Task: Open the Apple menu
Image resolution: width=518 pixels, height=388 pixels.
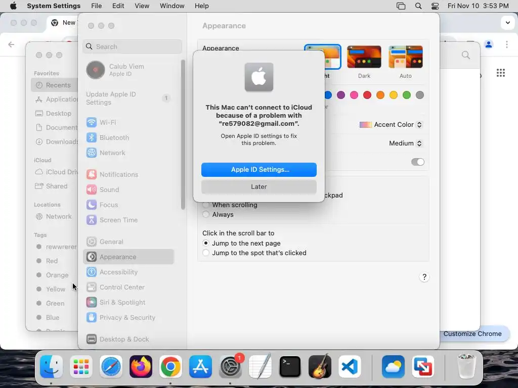Action: tap(13, 6)
